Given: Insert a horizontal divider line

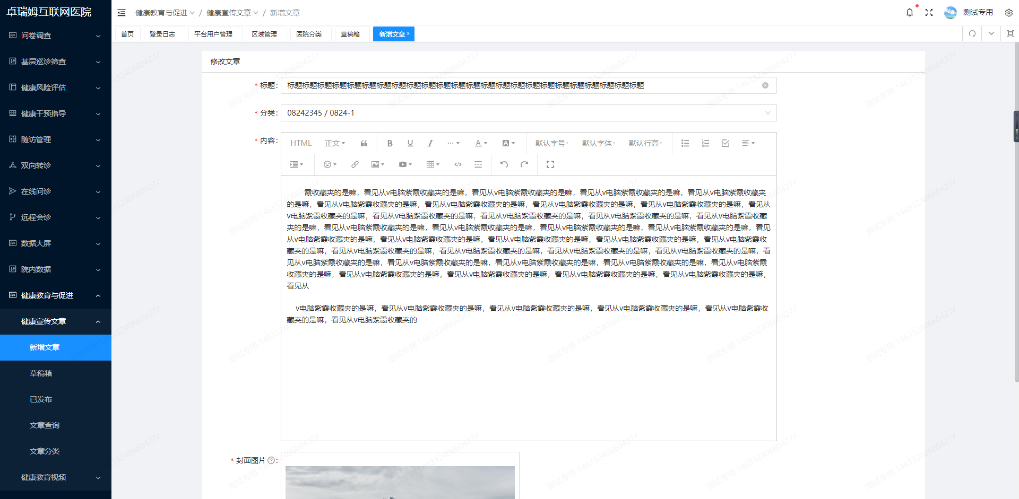Looking at the screenshot, I should coord(478,164).
